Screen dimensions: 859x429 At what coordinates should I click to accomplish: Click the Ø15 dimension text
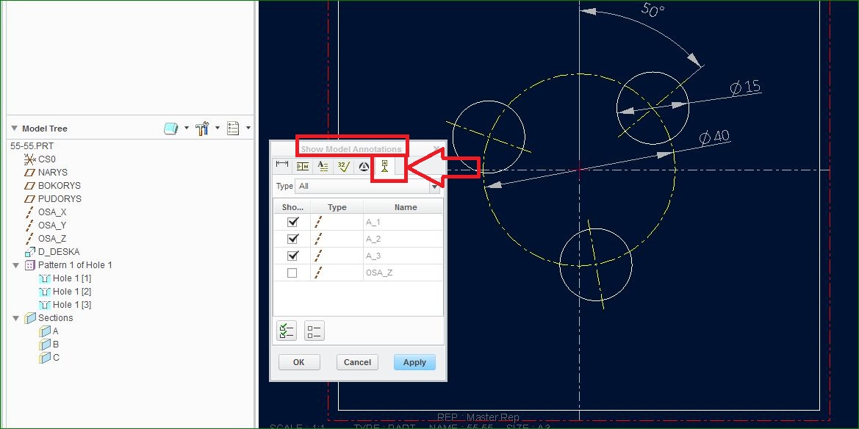[745, 87]
